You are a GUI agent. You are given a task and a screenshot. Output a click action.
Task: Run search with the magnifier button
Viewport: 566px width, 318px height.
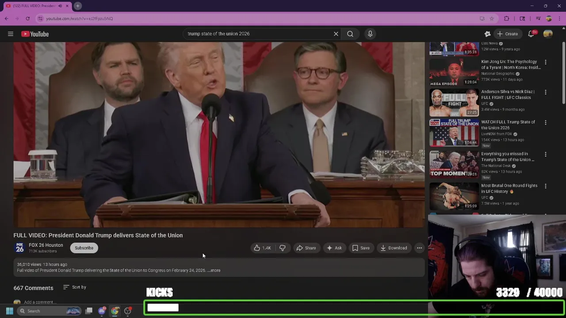pos(350,34)
